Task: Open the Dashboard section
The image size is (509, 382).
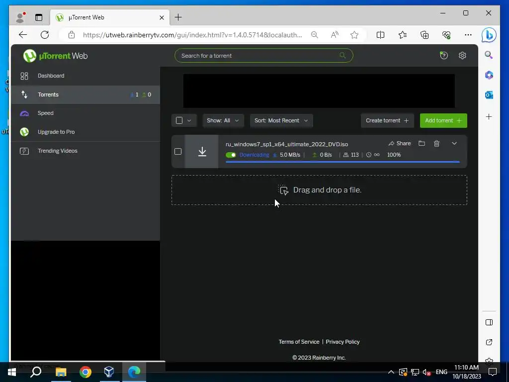Action: click(85, 76)
